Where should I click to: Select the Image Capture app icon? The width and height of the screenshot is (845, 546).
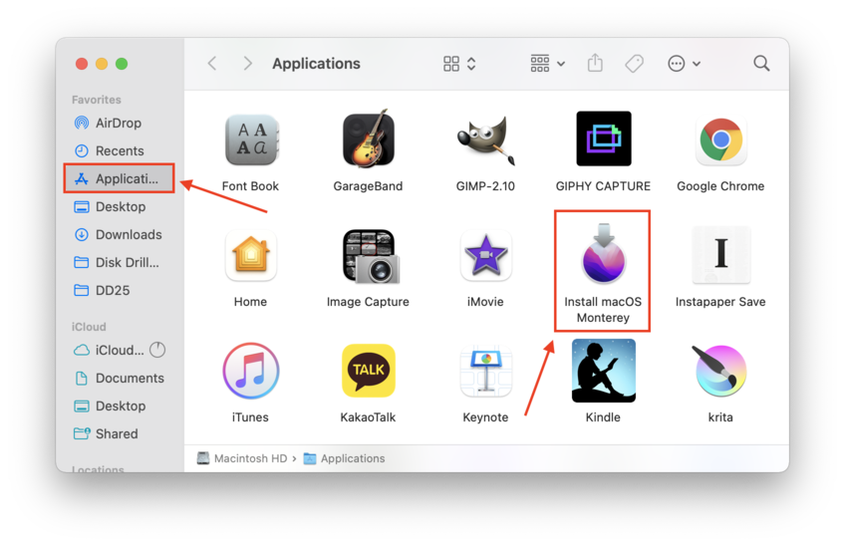[371, 256]
